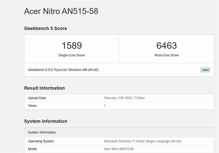Select the bold System Information section heading
Viewport: 219px width, 153px height.
point(45,121)
